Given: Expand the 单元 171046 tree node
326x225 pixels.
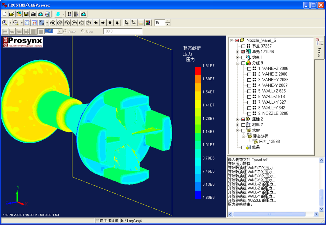Looking at the screenshot, I should [238, 52].
